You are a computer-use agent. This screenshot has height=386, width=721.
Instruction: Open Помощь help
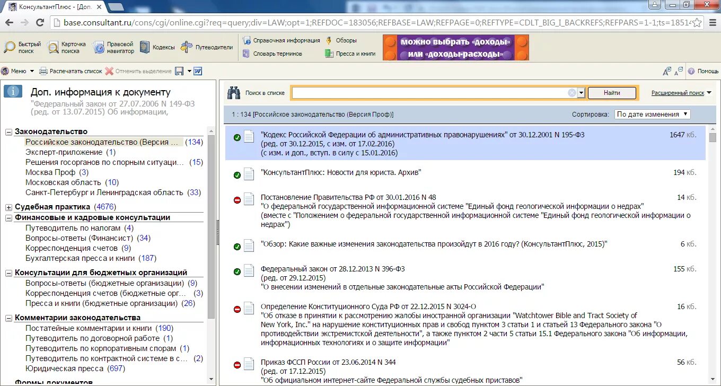pyautogui.click(x=703, y=71)
